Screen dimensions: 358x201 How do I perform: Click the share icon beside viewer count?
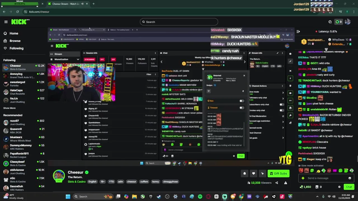[x=277, y=183]
